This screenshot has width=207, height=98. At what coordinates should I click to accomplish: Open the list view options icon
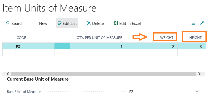click(193, 24)
